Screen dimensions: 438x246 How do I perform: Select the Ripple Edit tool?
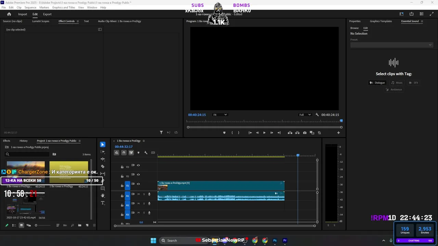(103, 159)
